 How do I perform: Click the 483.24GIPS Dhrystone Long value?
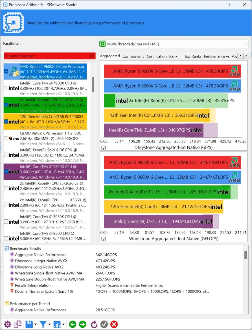tap(105, 267)
